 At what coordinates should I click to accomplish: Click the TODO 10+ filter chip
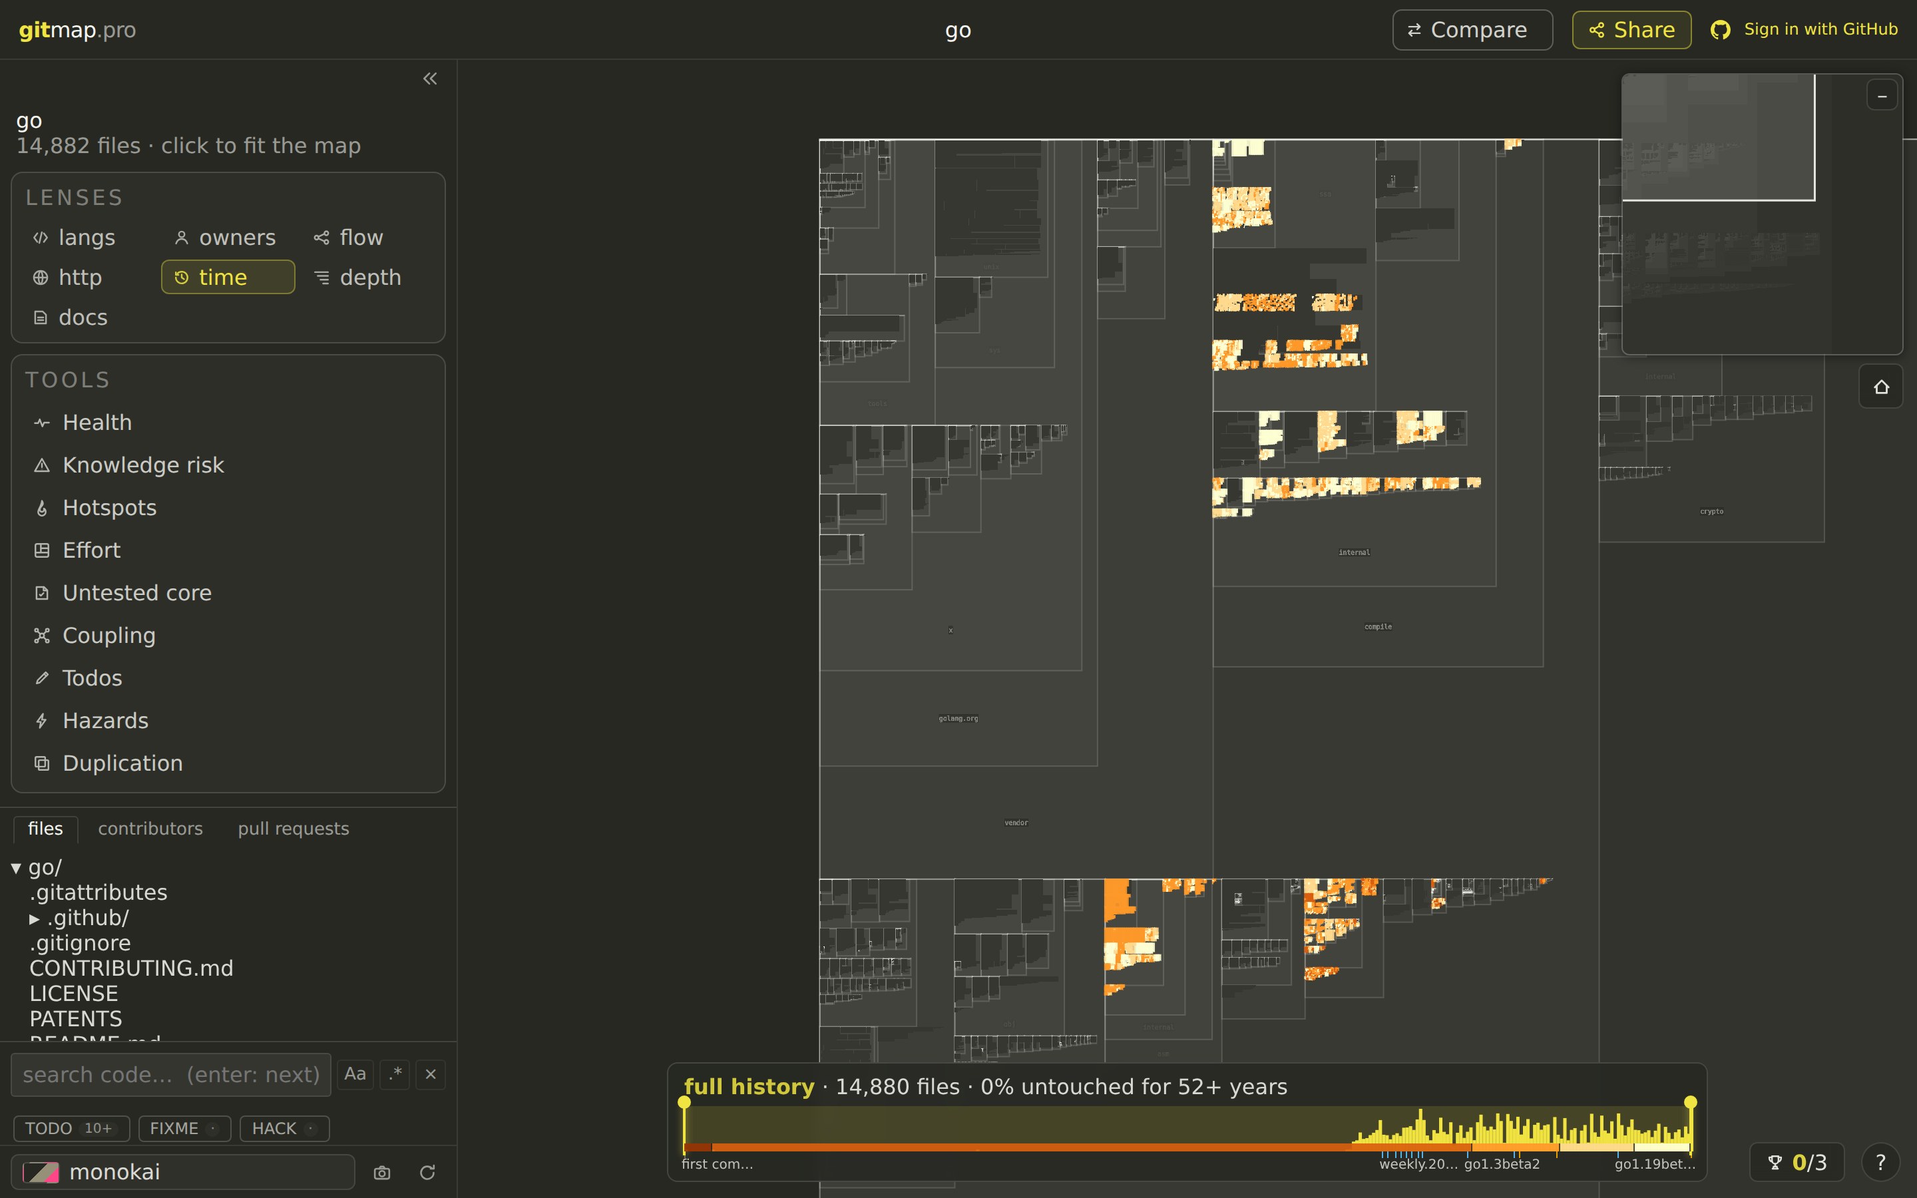(x=71, y=1128)
